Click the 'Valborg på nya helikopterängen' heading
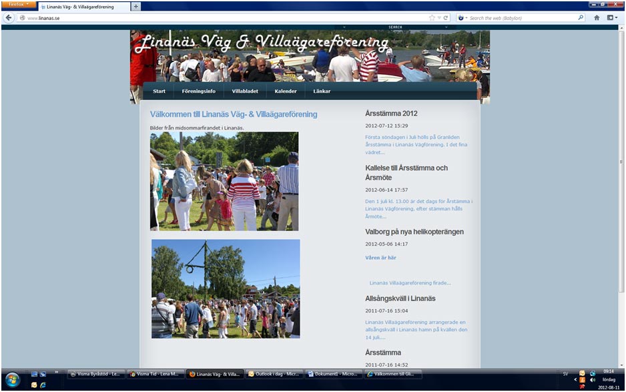The image size is (626, 392). click(x=414, y=232)
